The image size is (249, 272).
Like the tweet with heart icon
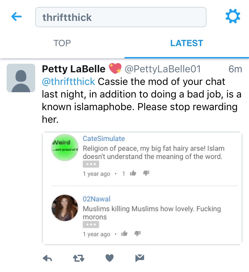(110, 258)
